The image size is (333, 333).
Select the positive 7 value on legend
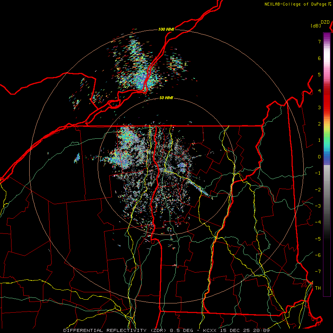pyautogui.click(x=319, y=41)
